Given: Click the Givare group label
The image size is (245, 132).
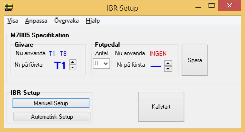Looking at the screenshot, I should (24, 45).
